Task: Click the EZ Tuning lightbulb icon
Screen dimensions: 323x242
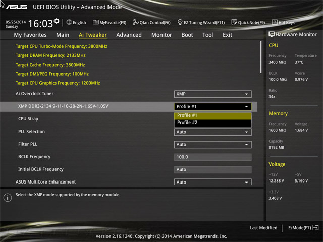Action: click(x=180, y=22)
